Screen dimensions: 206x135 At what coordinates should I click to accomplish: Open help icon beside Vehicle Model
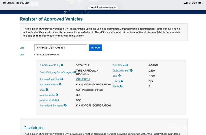(x=58, y=100)
